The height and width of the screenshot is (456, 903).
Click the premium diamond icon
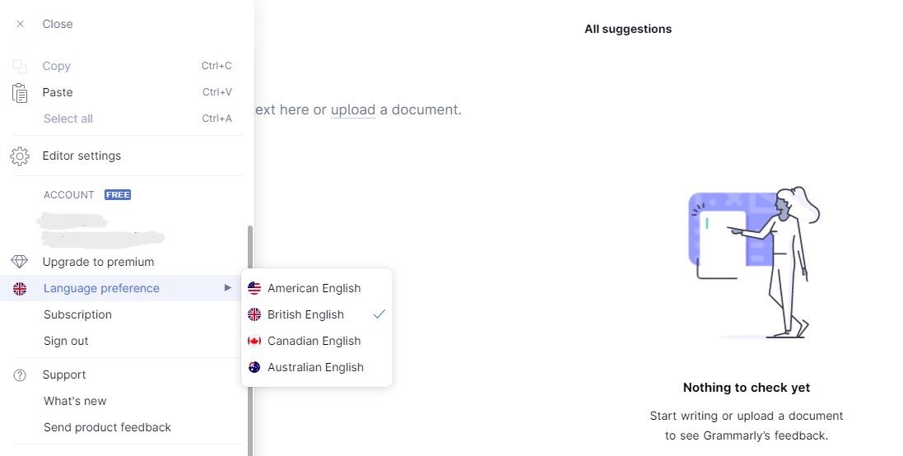20,262
